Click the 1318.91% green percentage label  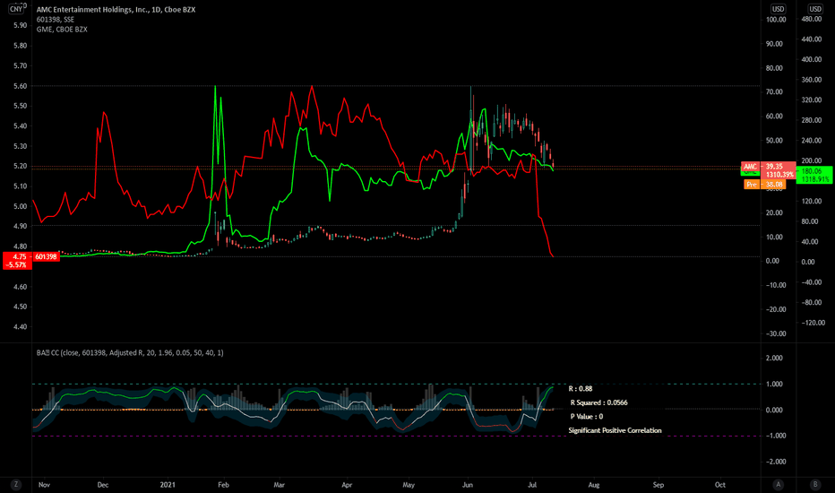(814, 179)
